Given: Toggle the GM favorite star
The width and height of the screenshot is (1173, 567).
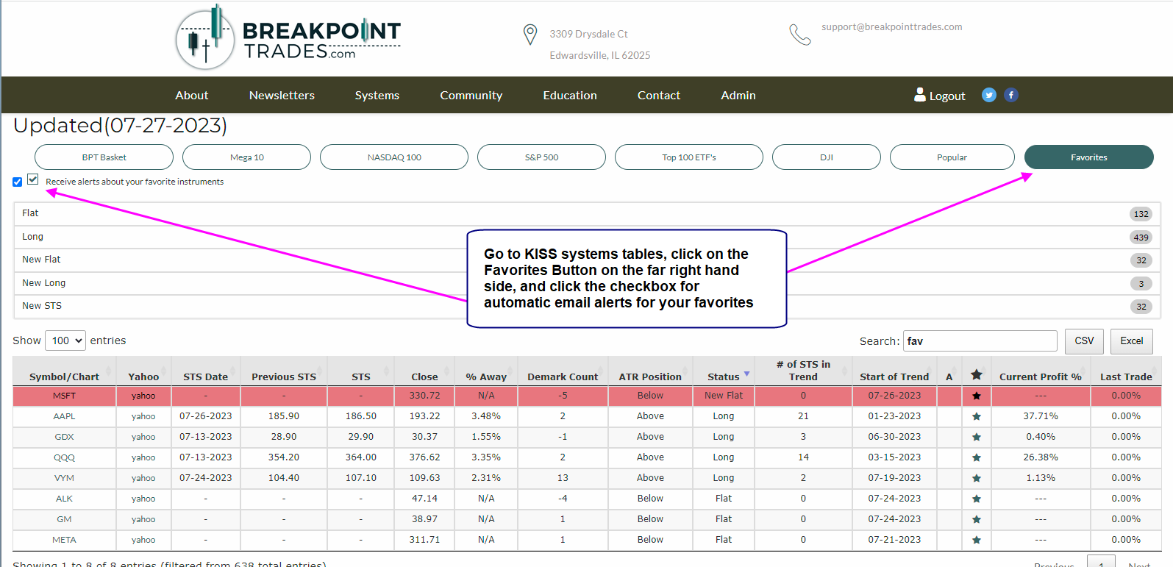Looking at the screenshot, I should coord(977,519).
